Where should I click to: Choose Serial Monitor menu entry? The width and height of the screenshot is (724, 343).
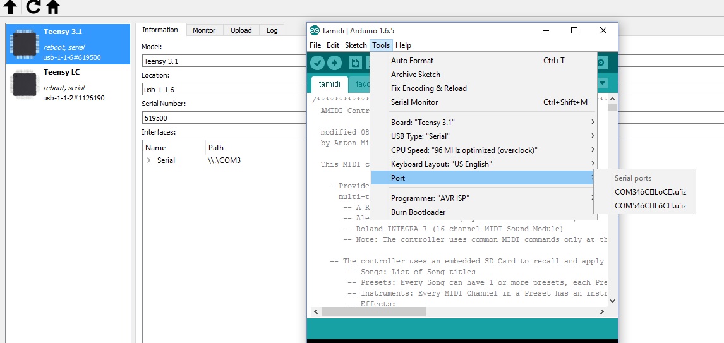(x=483, y=102)
